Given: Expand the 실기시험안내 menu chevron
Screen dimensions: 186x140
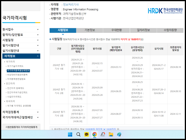Looking at the screenshot, I should point(38,51).
